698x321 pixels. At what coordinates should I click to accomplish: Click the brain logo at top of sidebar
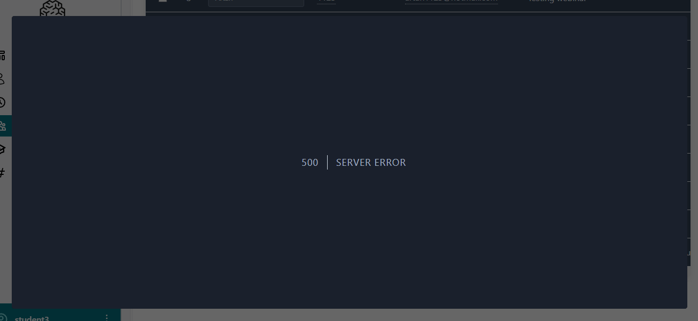pyautogui.click(x=52, y=9)
